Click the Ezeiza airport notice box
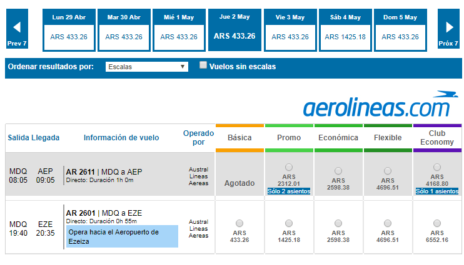This screenshot has height=265, width=464. point(122,236)
